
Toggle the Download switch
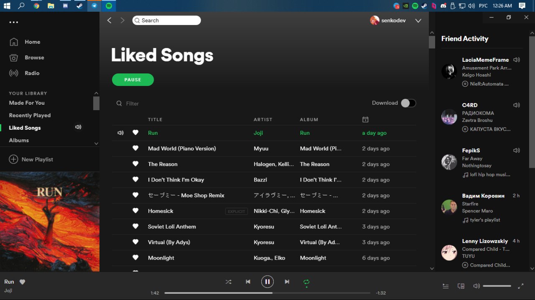[x=408, y=103]
